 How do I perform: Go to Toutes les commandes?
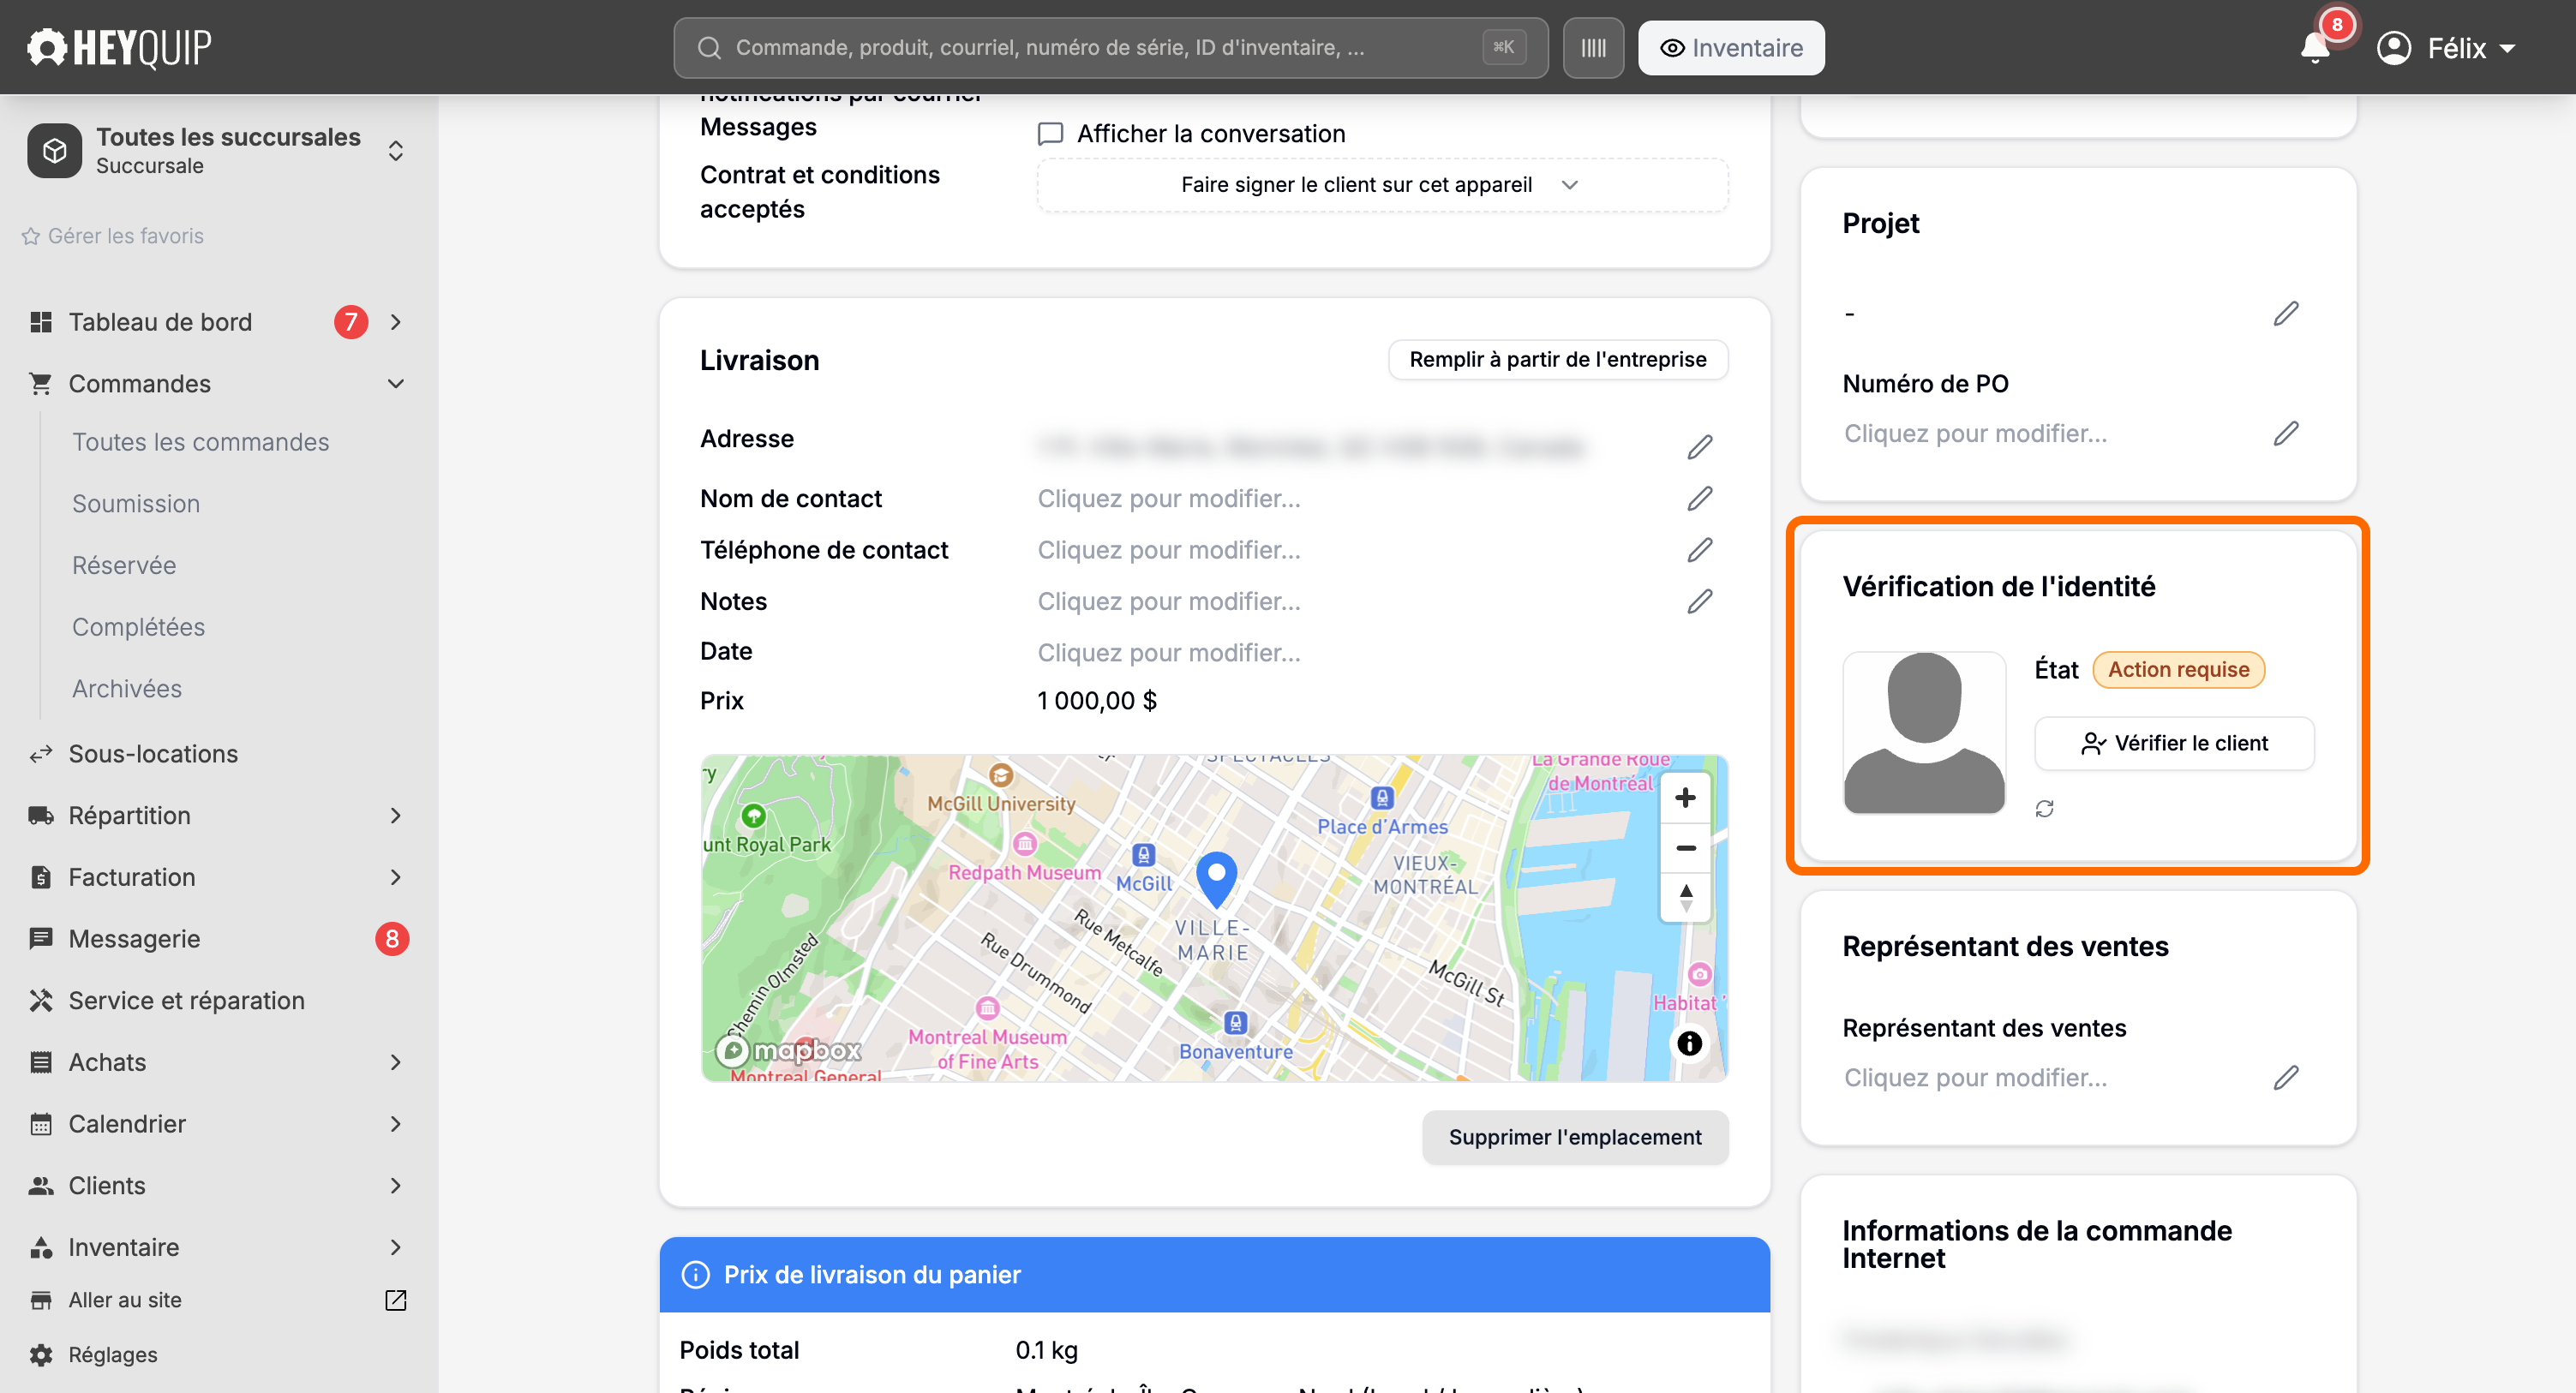[x=200, y=442]
